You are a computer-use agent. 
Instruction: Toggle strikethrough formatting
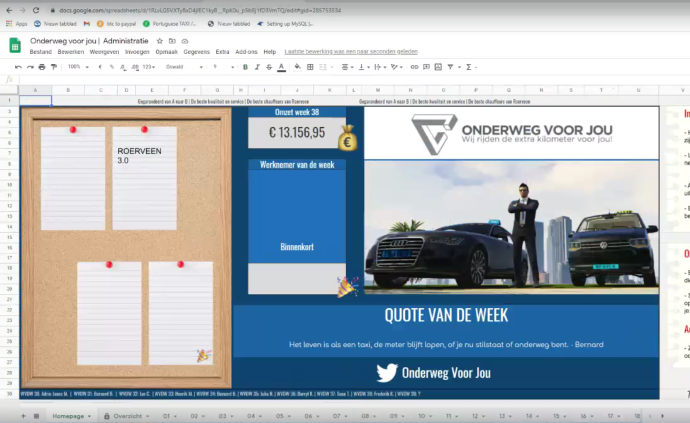coord(269,67)
